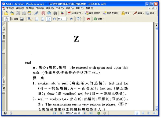Select the Zoom In magnifier tool

30,19
